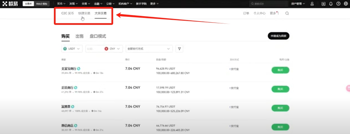This screenshot has height=134, width=350.
Task: Click the verified badge beside 正旺商行
Action: tap(75, 88)
